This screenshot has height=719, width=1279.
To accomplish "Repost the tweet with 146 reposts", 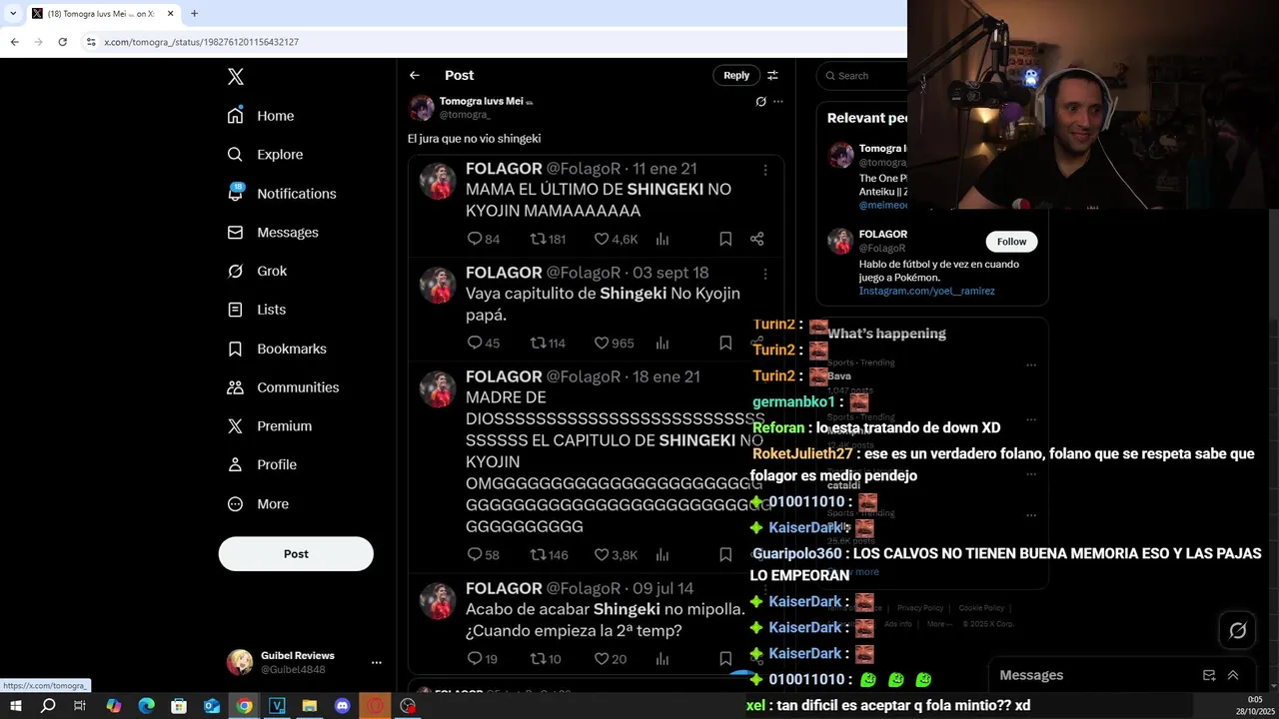I will 549,554.
